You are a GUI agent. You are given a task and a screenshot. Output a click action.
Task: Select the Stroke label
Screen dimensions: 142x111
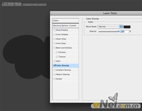coord(59,79)
